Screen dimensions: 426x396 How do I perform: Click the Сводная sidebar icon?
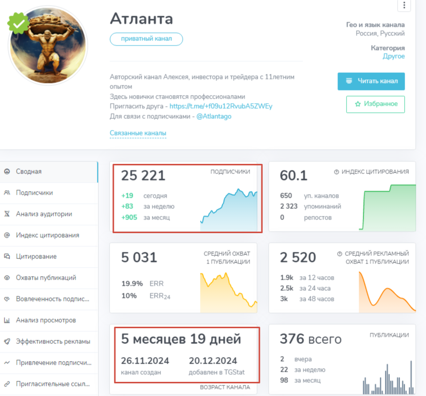coord(7,171)
